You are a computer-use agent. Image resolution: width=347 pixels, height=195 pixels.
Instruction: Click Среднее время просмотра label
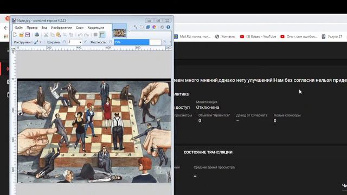click(214, 167)
